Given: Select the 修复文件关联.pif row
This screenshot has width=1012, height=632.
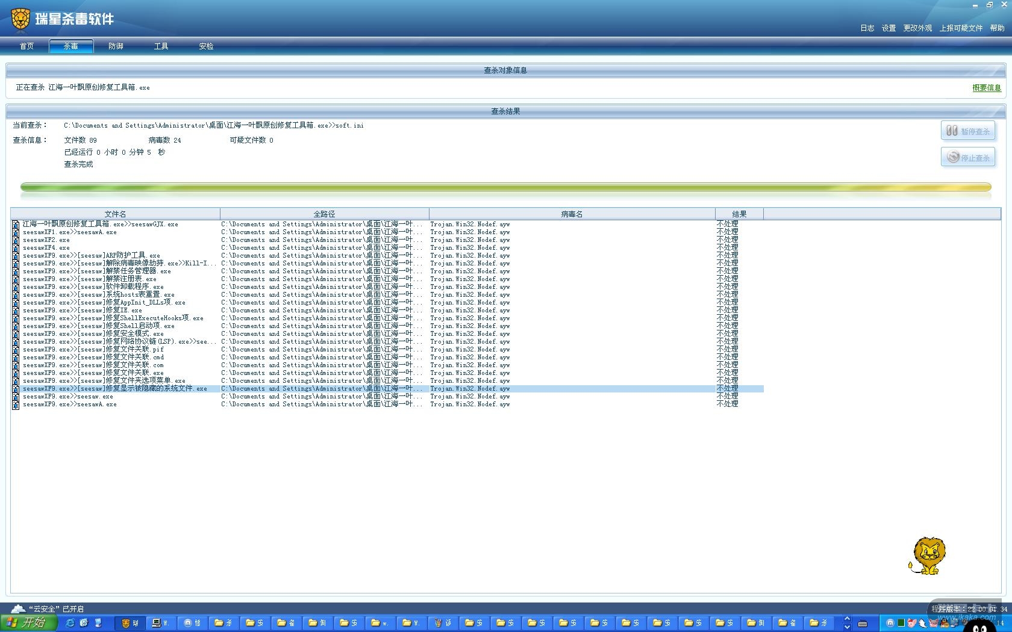Looking at the screenshot, I should (387, 349).
